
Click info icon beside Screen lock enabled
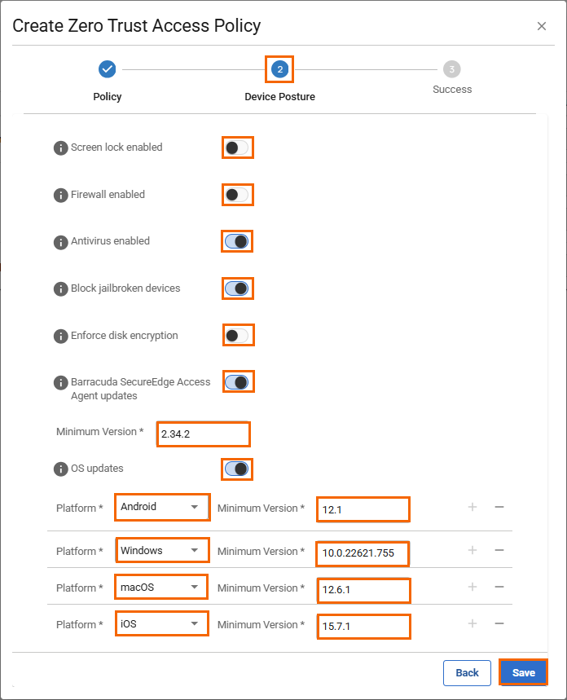(x=60, y=147)
